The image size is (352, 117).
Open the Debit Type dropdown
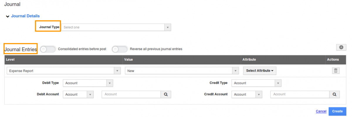click(88, 83)
